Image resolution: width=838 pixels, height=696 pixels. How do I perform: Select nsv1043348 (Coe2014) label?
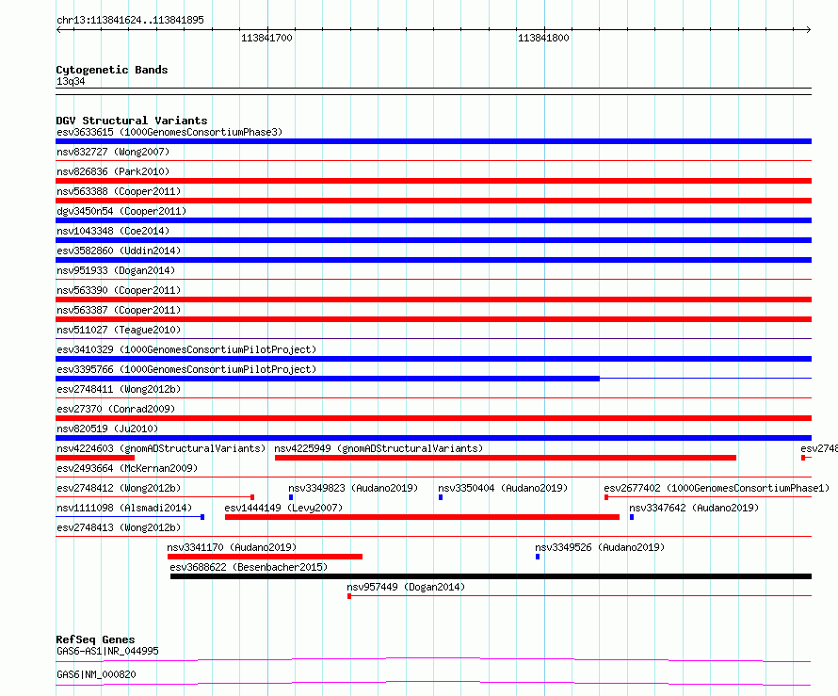tap(113, 231)
